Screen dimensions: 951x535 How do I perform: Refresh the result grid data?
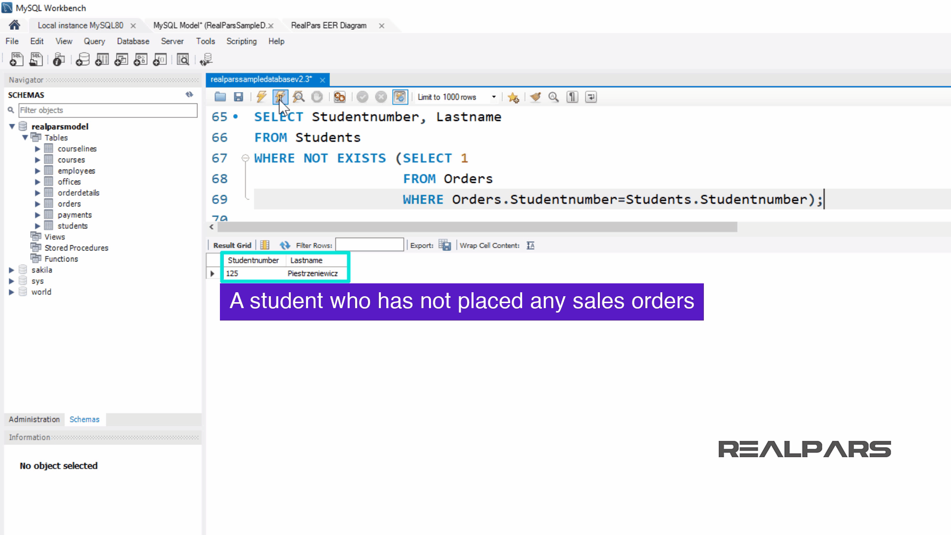click(284, 245)
